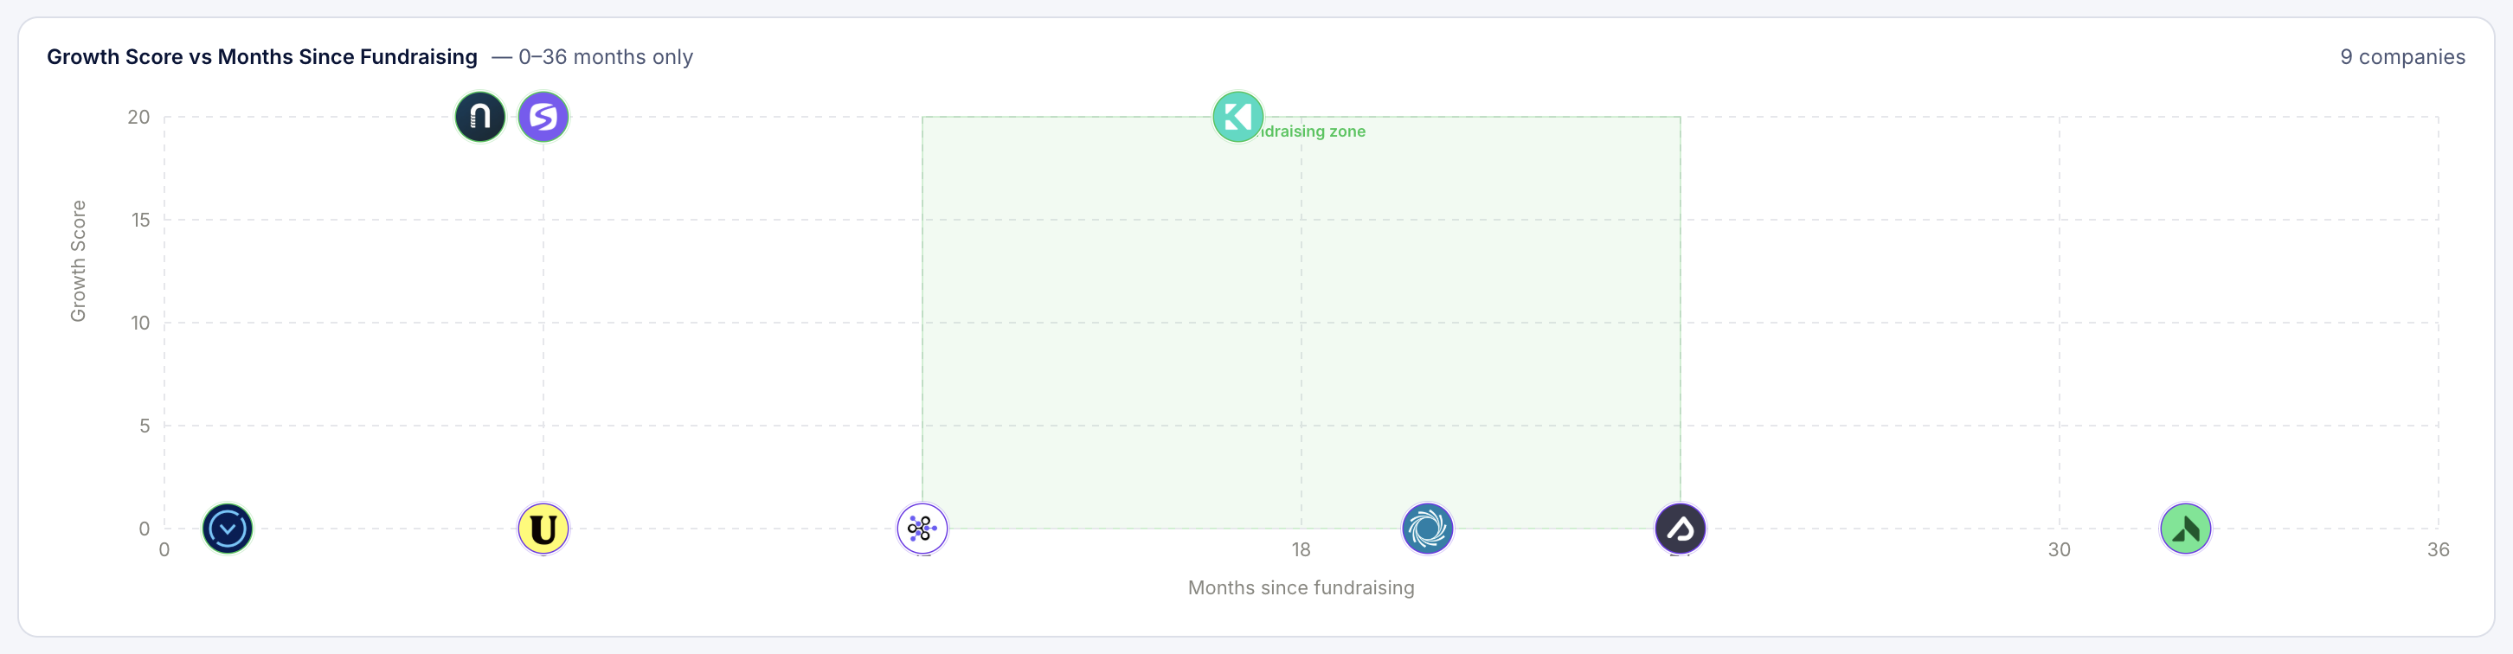The height and width of the screenshot is (654, 2513).
Task: Select the yellow U company logo
Action: click(x=543, y=529)
